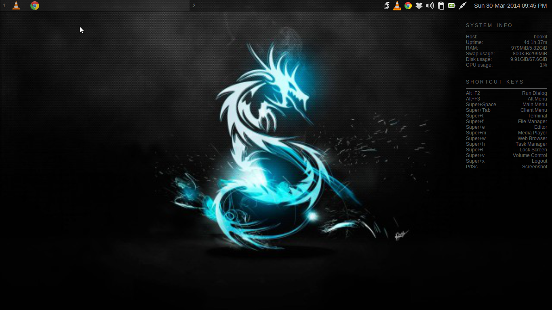
Task: Switch to the VLC window in the taskbar
Action: tap(16, 6)
